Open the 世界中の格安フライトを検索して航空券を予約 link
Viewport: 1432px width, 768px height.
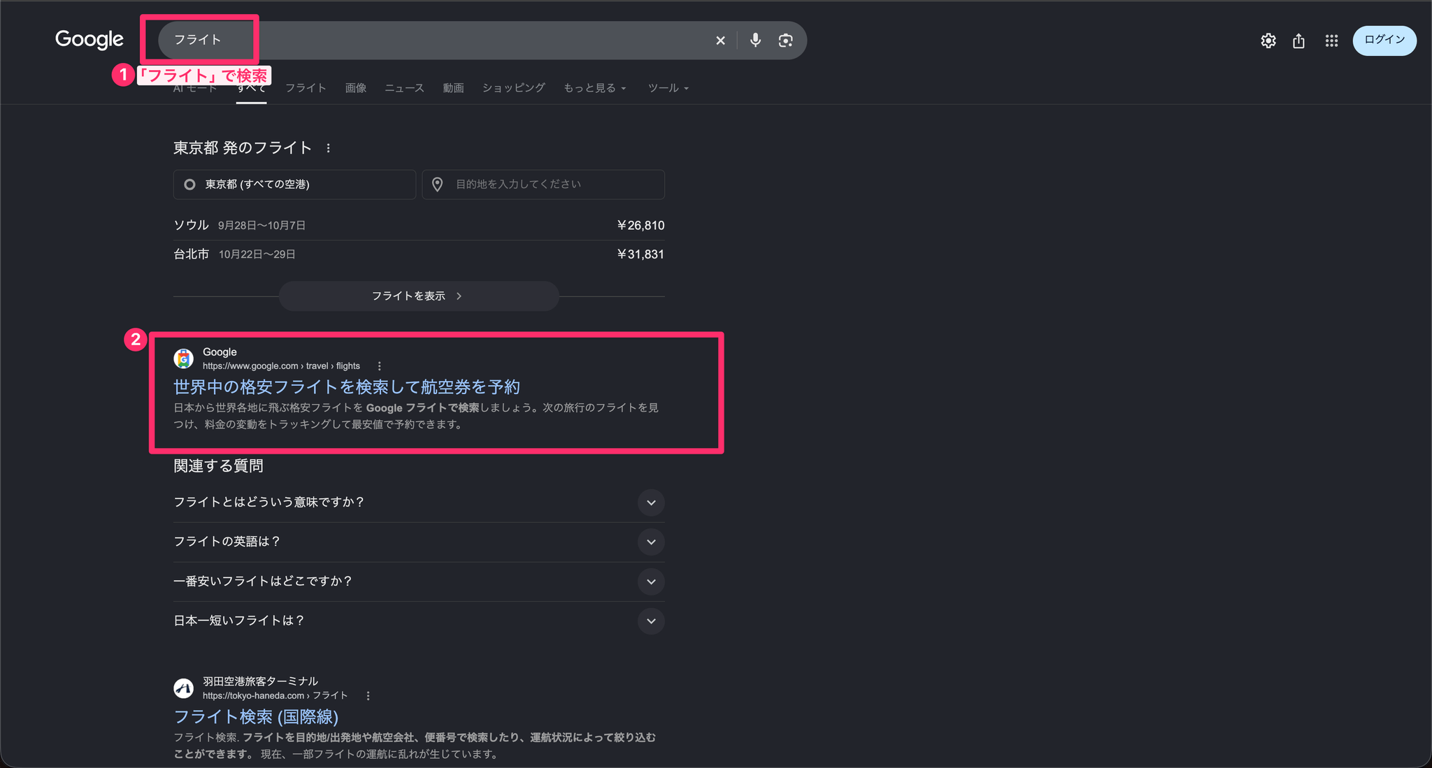[x=347, y=387]
